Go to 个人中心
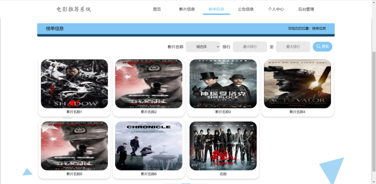This screenshot has width=376, height=184. [276, 9]
